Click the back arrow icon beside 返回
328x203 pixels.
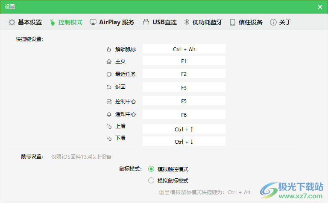tap(109, 87)
